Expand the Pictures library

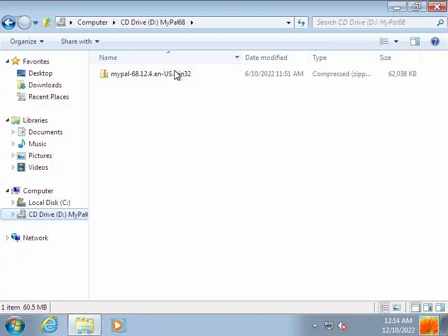click(13, 155)
